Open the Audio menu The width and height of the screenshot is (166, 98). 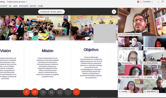[x=15, y=6]
